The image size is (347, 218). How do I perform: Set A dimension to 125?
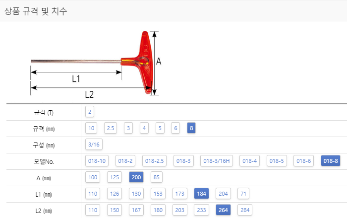115,177
